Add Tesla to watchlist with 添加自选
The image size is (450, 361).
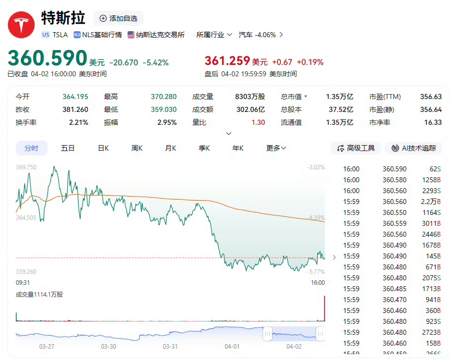118,18
